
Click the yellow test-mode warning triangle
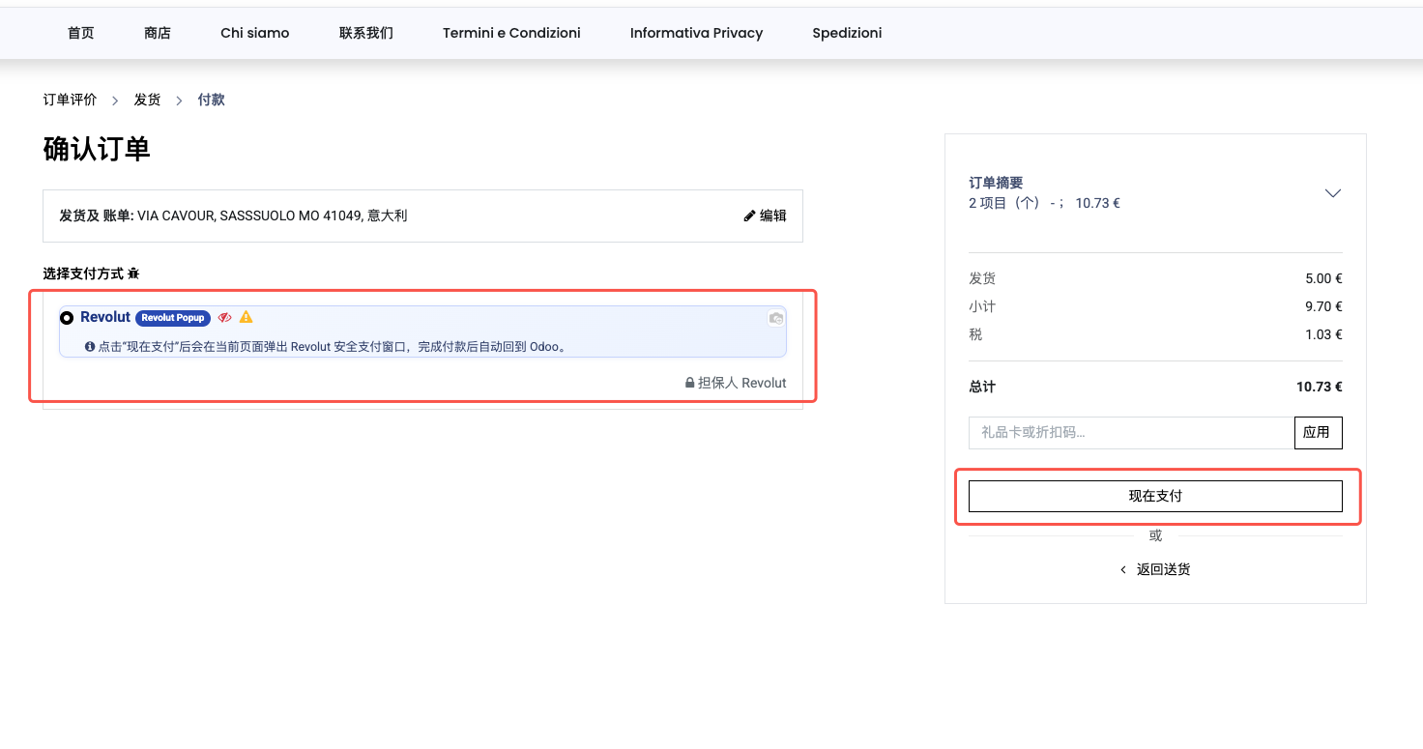click(x=246, y=317)
